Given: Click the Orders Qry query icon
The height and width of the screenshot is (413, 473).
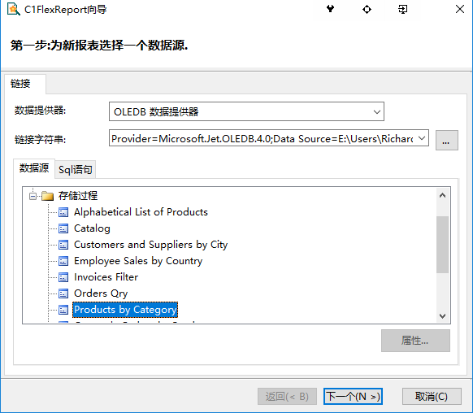Looking at the screenshot, I should [x=63, y=293].
